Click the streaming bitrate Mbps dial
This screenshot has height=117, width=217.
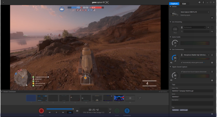click(175, 29)
